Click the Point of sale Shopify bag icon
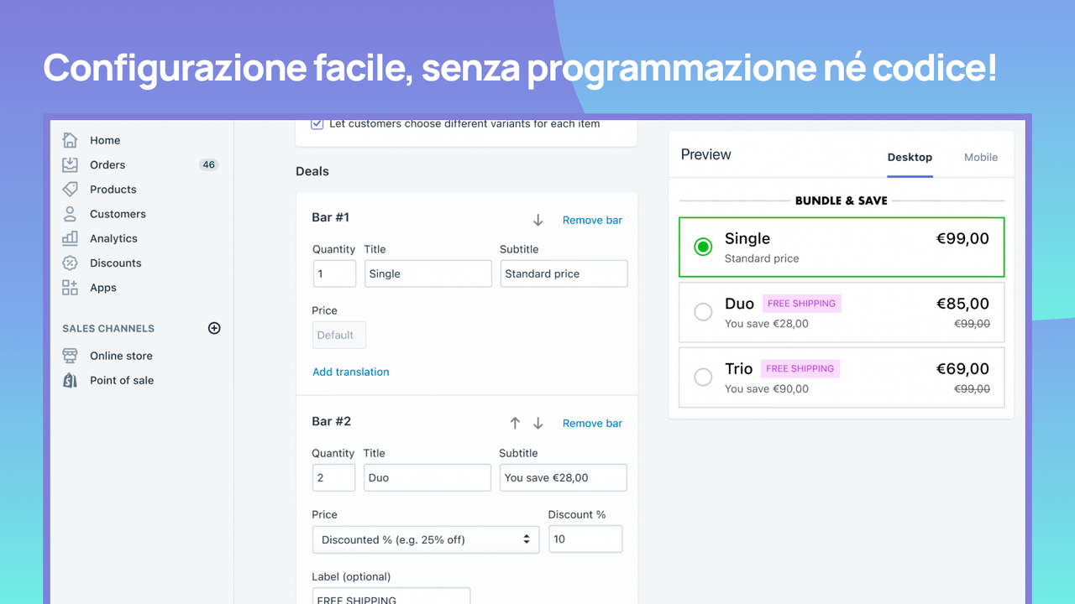This screenshot has height=604, width=1075. pyautogui.click(x=71, y=380)
